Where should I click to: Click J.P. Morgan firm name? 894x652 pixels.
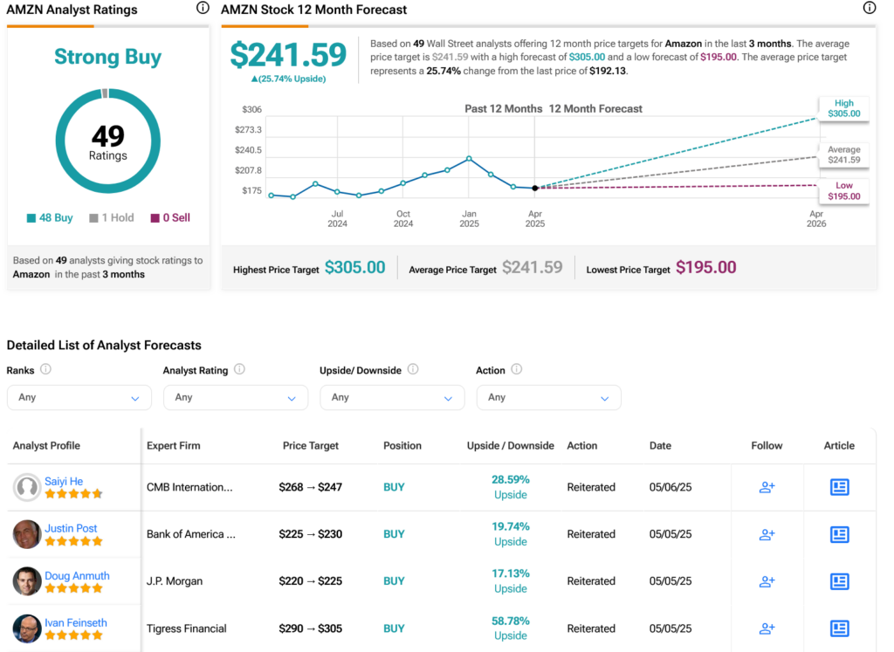tap(175, 581)
